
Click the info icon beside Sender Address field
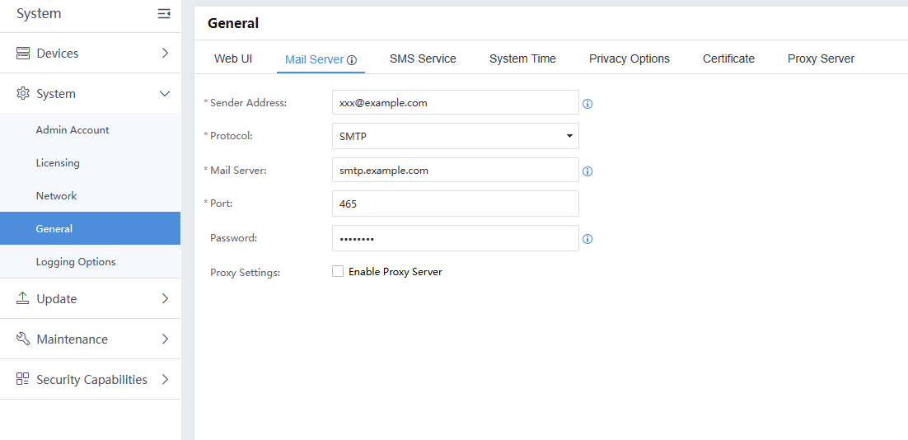pyautogui.click(x=587, y=104)
